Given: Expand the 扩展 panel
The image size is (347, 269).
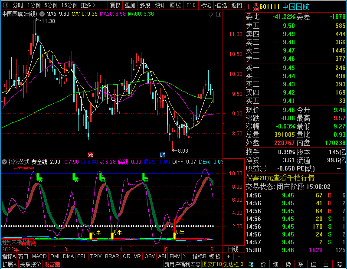Looking at the screenshot, I should pyautogui.click(x=10, y=264).
